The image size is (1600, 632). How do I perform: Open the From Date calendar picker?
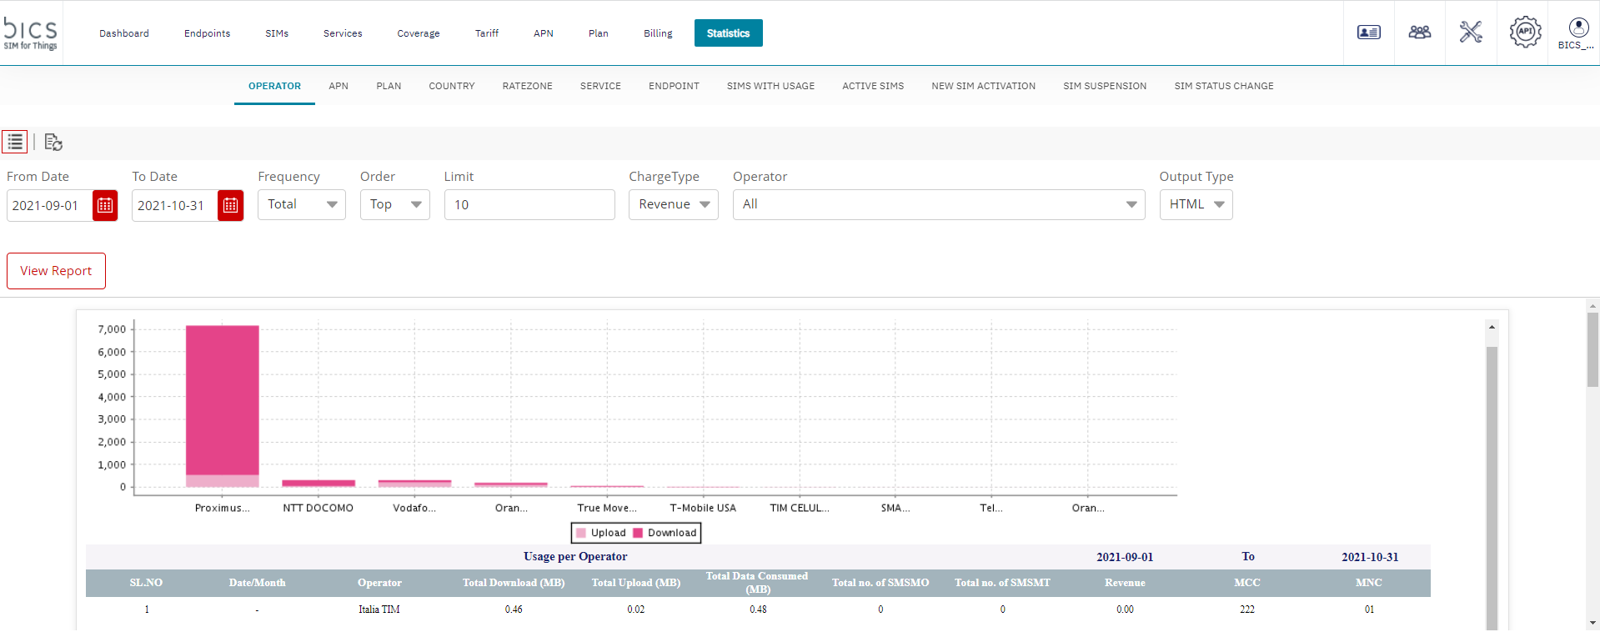click(105, 205)
